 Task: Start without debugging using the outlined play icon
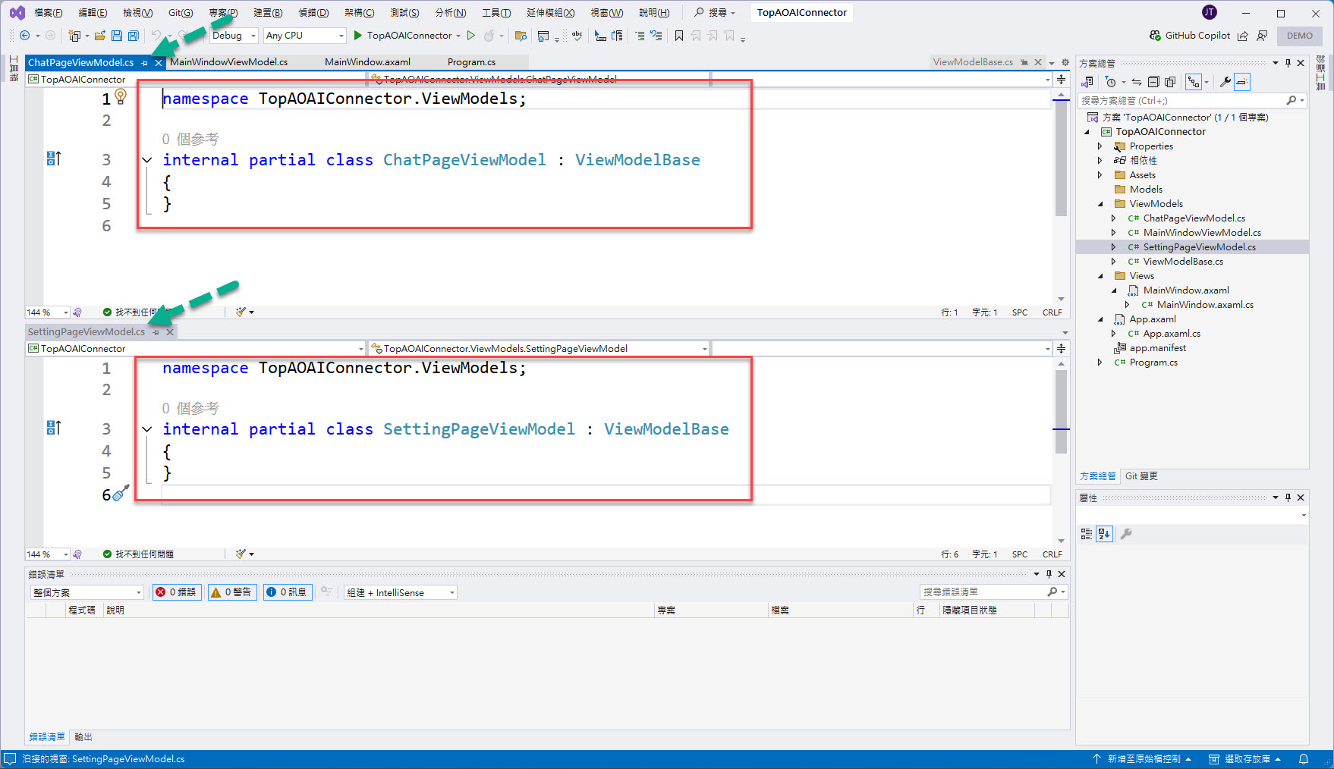click(471, 36)
